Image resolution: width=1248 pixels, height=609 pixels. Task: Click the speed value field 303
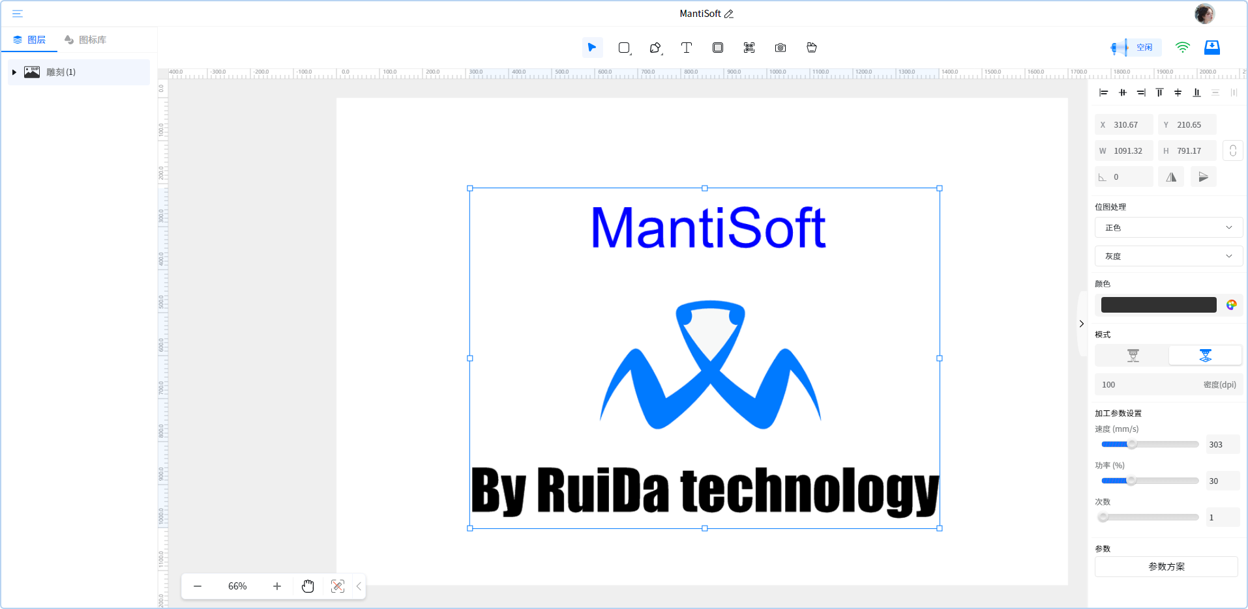(x=1223, y=444)
